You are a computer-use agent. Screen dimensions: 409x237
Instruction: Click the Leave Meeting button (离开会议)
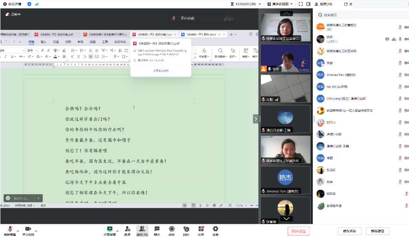coord(298,231)
